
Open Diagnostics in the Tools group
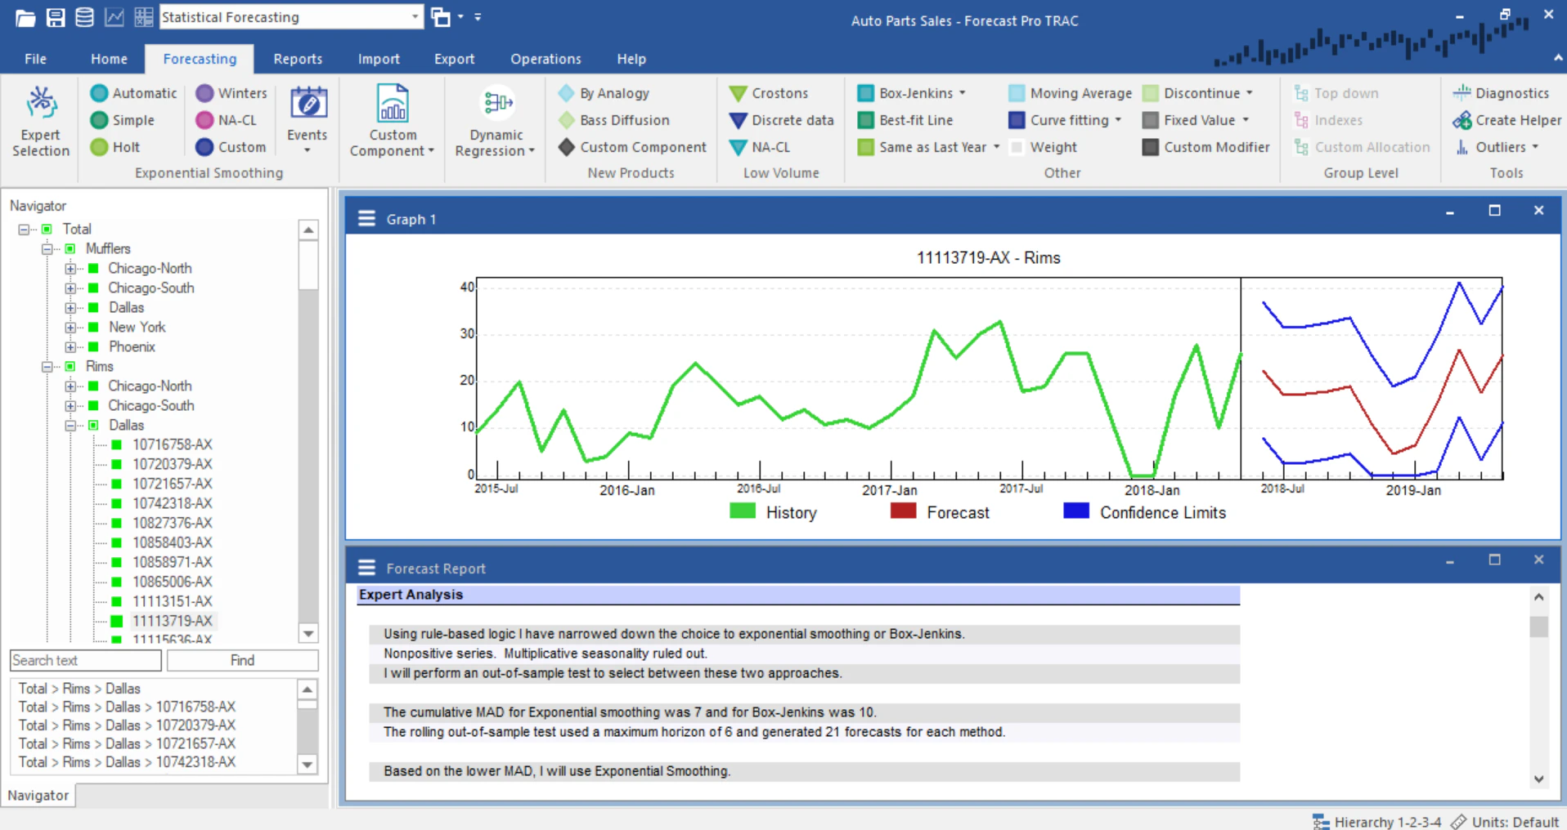[x=1503, y=92]
